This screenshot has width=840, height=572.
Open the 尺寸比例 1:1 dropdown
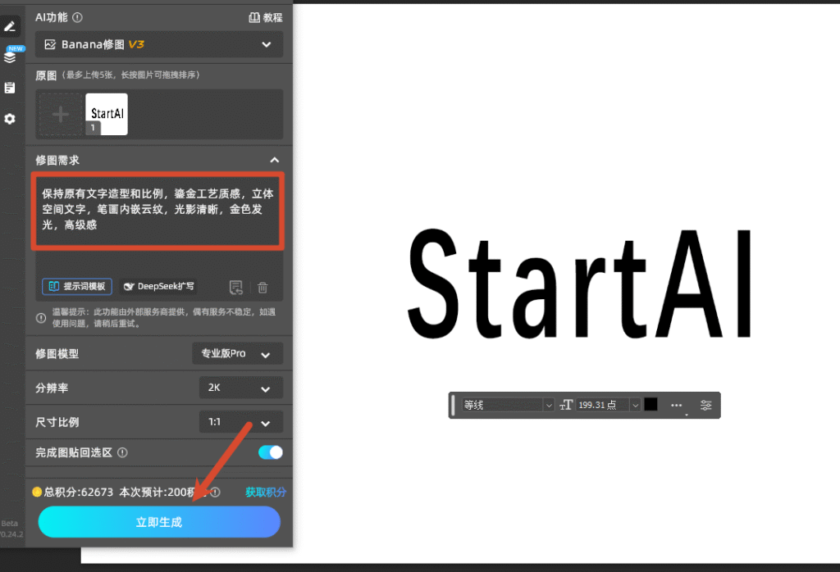pyautogui.click(x=241, y=422)
